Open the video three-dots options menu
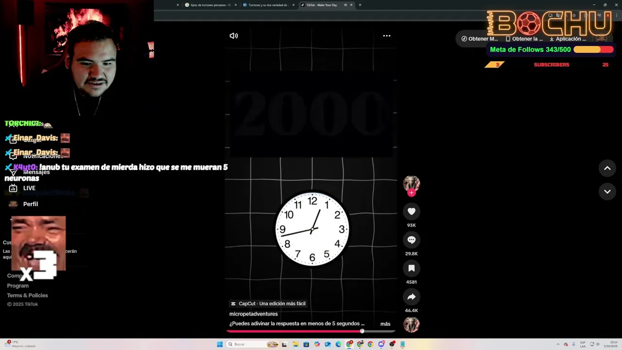The height and width of the screenshot is (350, 622). (387, 35)
